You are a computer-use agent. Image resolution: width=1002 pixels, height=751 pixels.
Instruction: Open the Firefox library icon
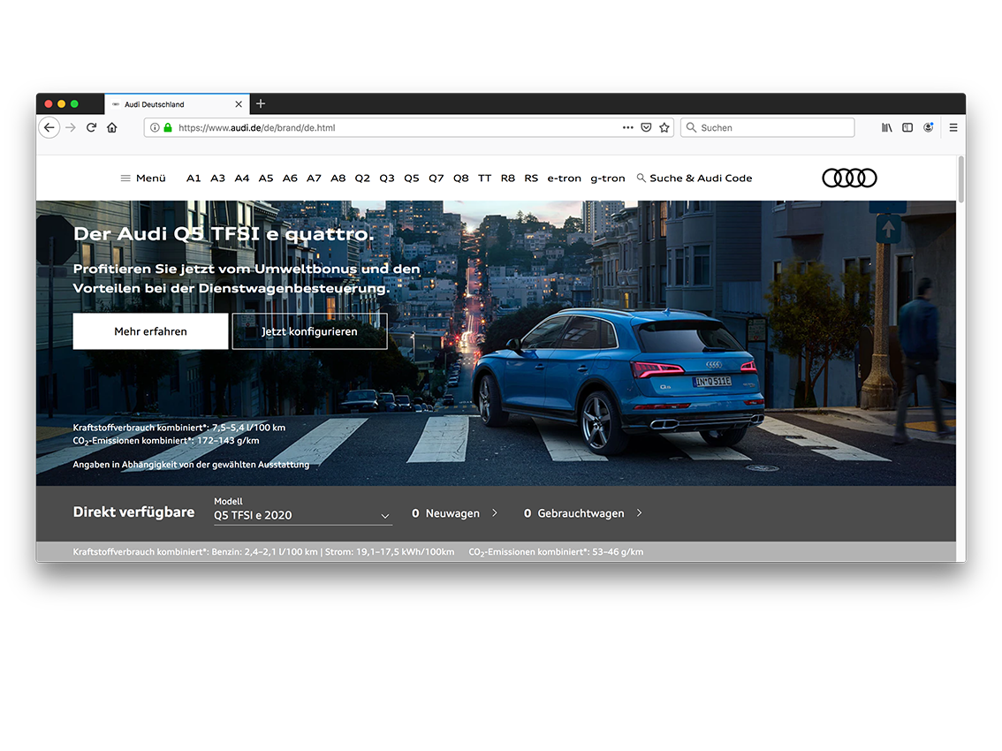click(x=887, y=127)
